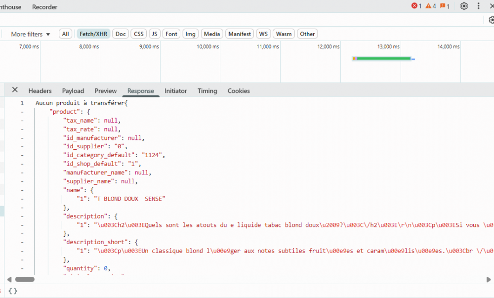The width and height of the screenshot is (494, 298).
Task: Expand the More filters dropdown
Action: click(x=31, y=34)
